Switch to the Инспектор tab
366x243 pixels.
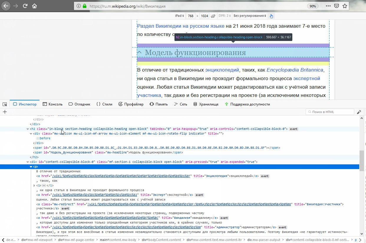point(25,104)
